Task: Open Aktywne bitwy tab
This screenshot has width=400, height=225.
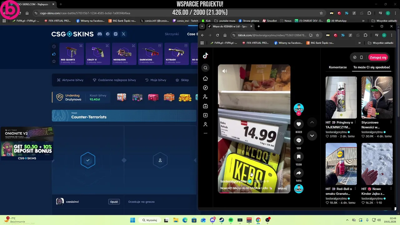Action: [70, 80]
